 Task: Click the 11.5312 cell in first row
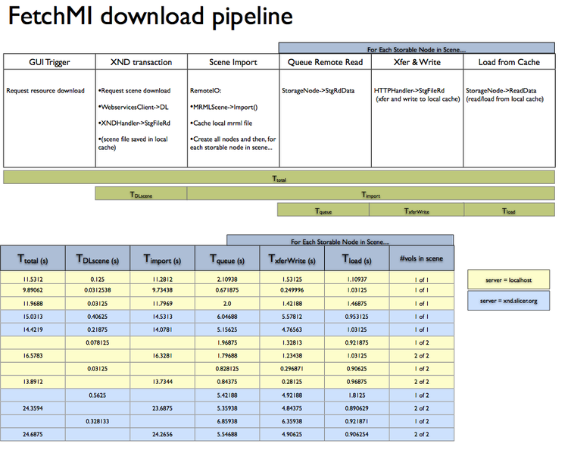[x=33, y=280]
